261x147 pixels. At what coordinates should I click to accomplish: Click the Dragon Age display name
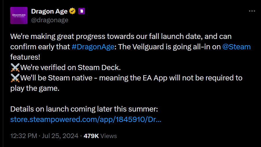(x=49, y=11)
